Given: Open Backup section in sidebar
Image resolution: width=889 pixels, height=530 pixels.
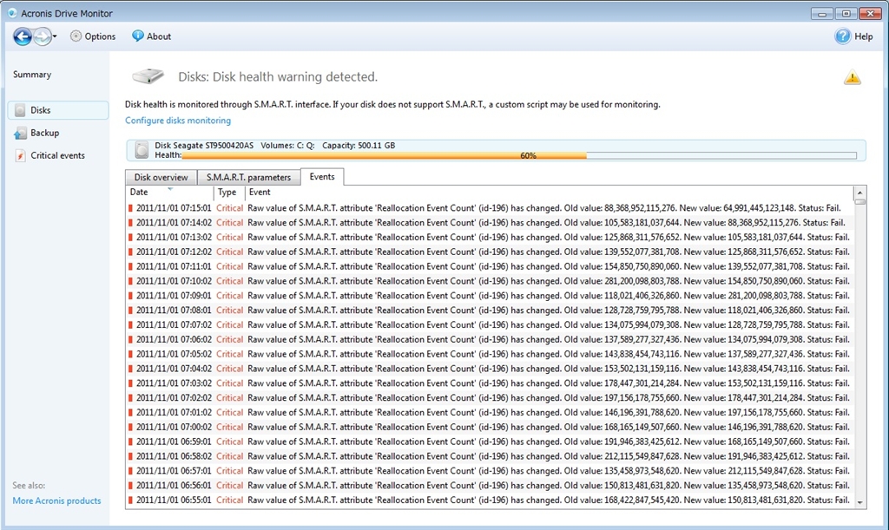Looking at the screenshot, I should (x=44, y=133).
